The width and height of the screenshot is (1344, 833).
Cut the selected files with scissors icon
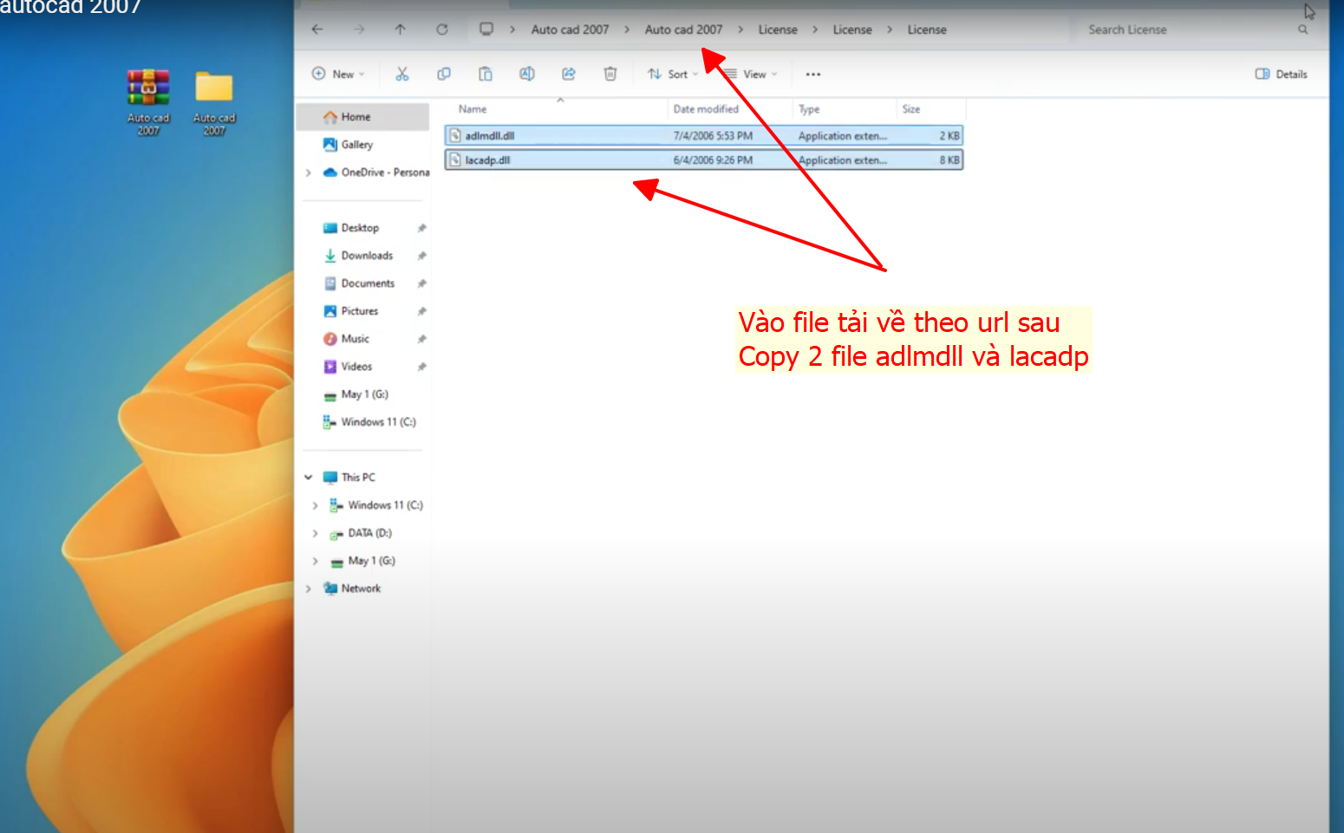(x=402, y=74)
